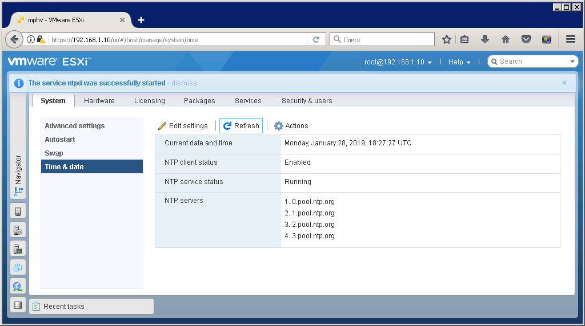Close the ntpd notification banner
This screenshot has height=326, width=585.
(564, 83)
